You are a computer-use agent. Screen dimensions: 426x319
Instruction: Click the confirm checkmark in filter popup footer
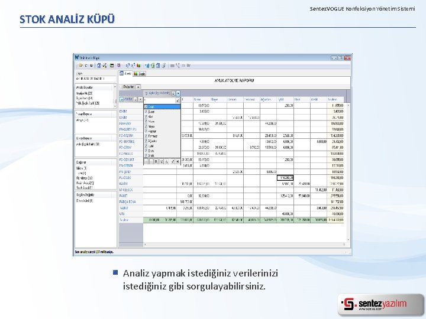[173, 162]
